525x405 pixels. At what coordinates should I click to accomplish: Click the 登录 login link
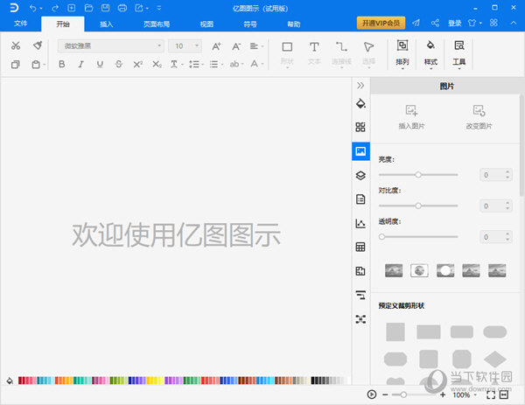tap(455, 23)
